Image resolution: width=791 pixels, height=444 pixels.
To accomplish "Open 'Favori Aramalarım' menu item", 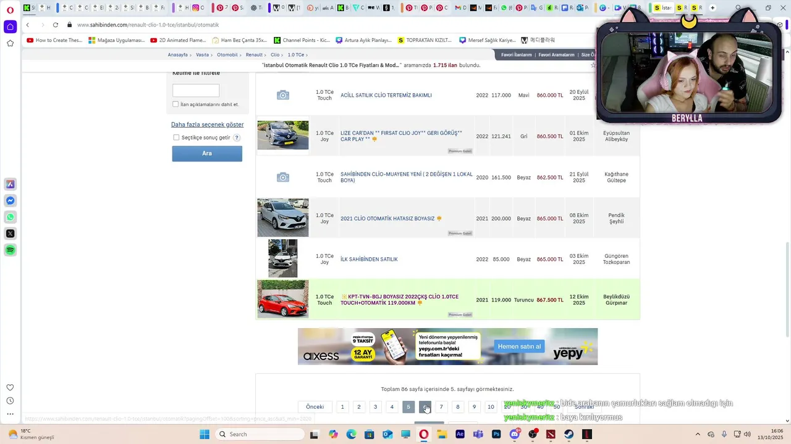I will pos(556,55).
